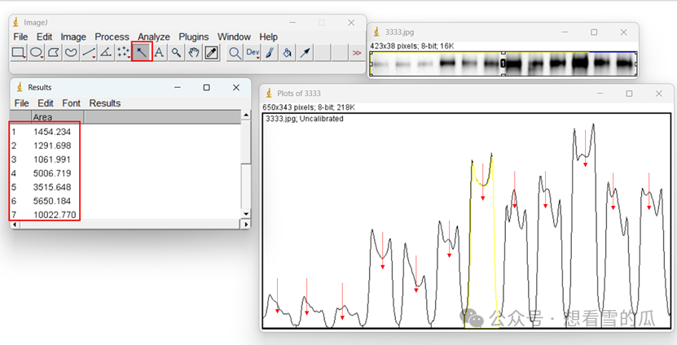Select the Angle tool
The height and width of the screenshot is (345, 677).
tap(106, 53)
